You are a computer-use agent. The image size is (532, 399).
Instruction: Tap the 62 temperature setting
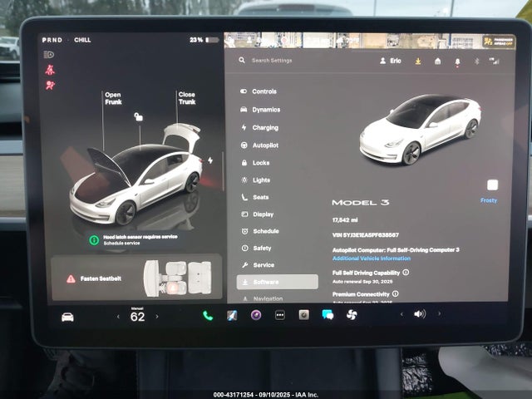tap(137, 317)
